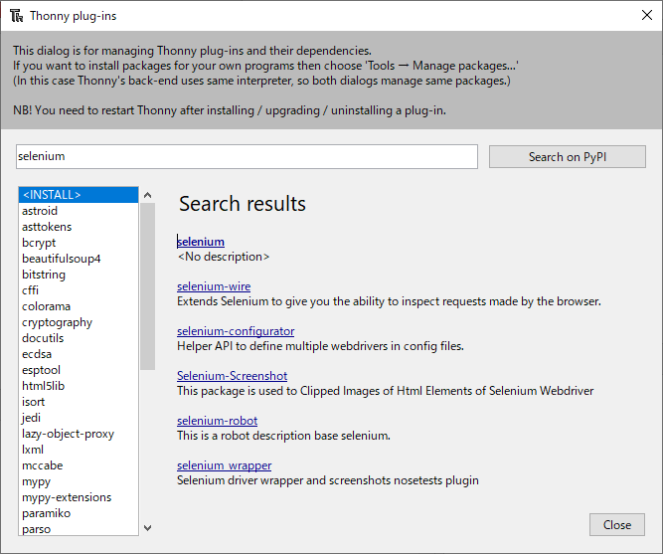Click the package list scrollbar down arrow
This screenshot has height=554, width=663.
point(147,528)
